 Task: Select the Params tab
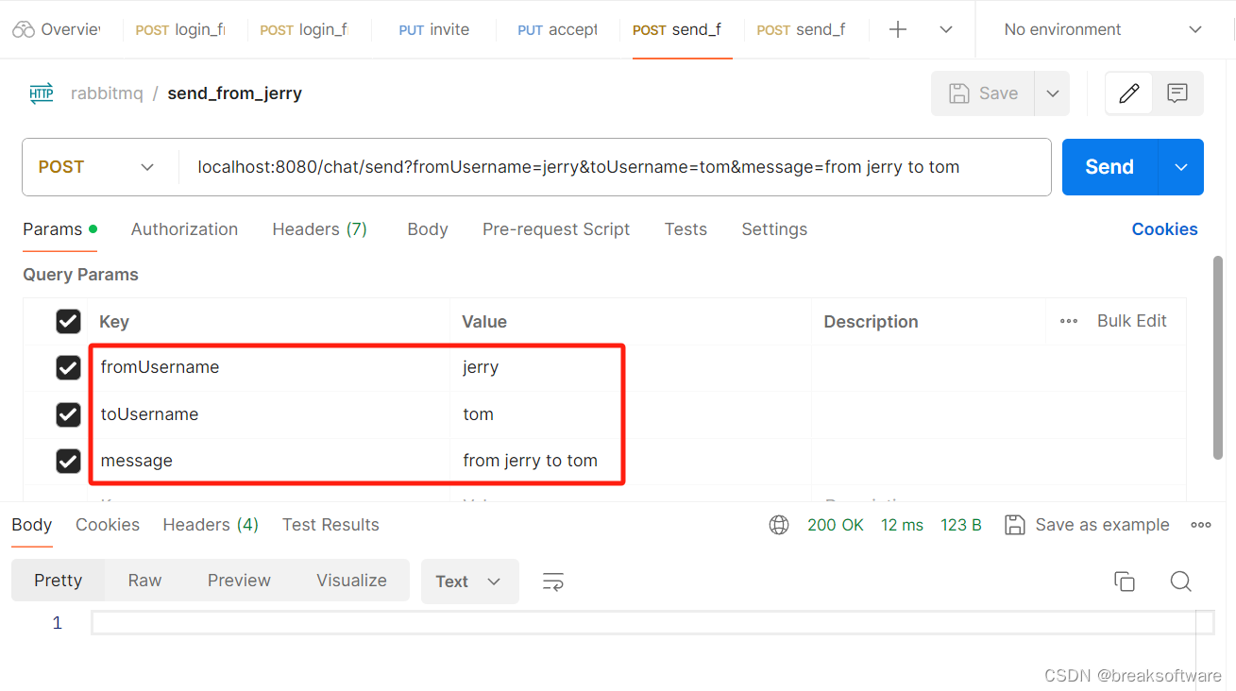pyautogui.click(x=60, y=229)
